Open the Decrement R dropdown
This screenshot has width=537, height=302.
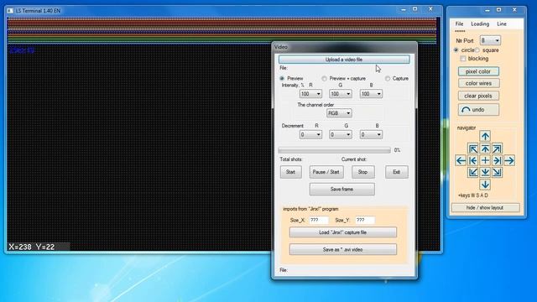tap(310, 134)
